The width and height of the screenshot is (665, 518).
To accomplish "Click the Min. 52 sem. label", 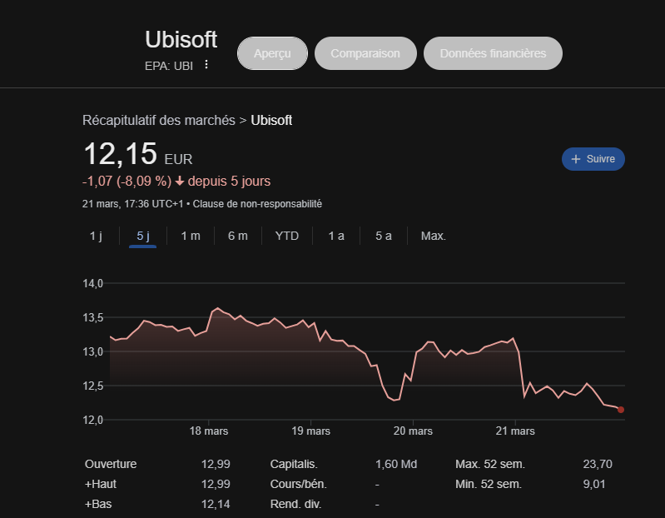I will click(x=489, y=484).
